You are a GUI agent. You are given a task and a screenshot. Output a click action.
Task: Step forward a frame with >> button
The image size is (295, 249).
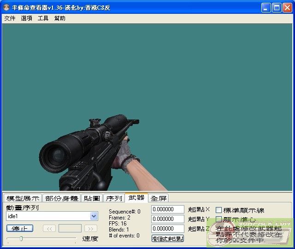tap(91, 229)
